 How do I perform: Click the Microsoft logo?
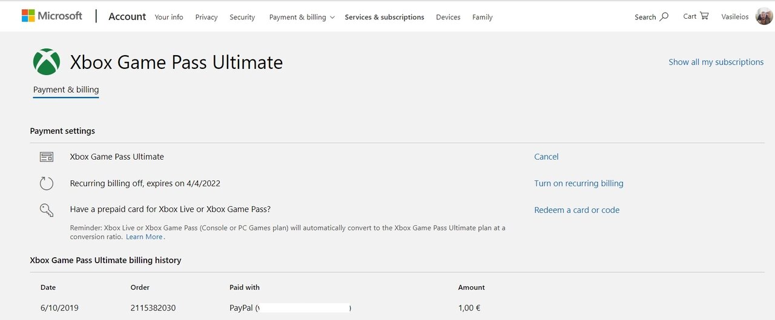pos(52,16)
